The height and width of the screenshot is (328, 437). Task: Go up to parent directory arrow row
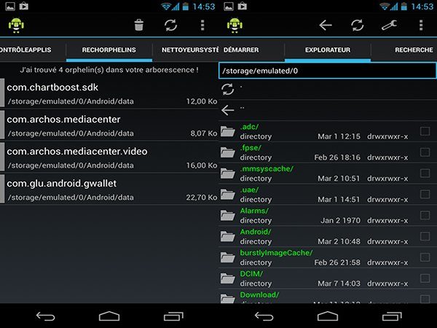[228, 110]
